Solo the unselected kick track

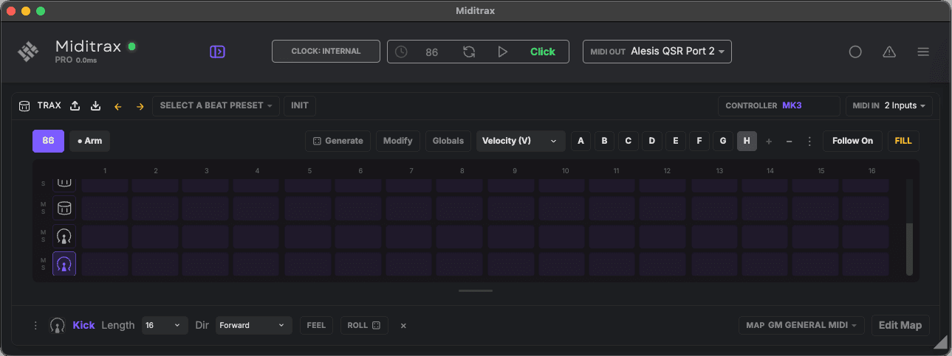coord(43,240)
